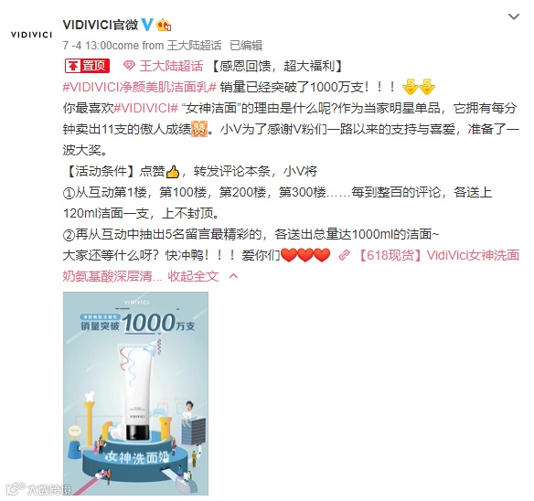The image size is (534, 501).
Task: Open the post options chevron menu
Action: click(x=513, y=16)
